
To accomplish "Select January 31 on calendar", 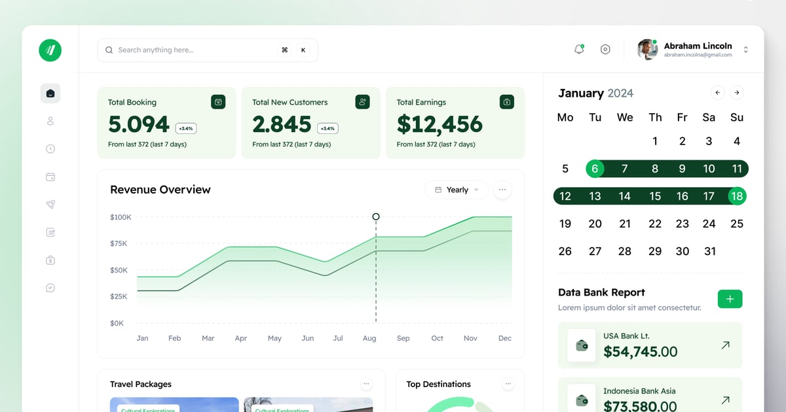I will click(x=710, y=251).
